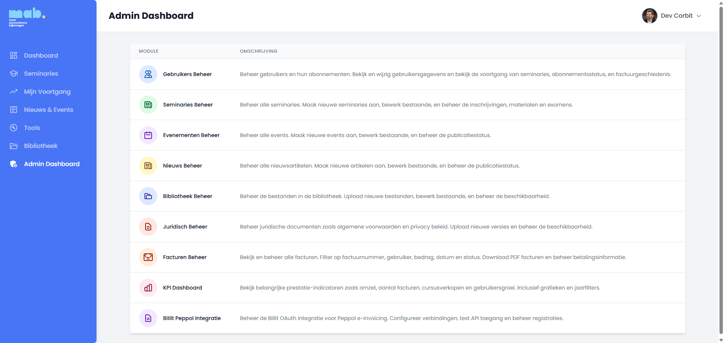The image size is (724, 343).
Task: Select the Bibliotheek Beheer folder icon
Action: 148,196
